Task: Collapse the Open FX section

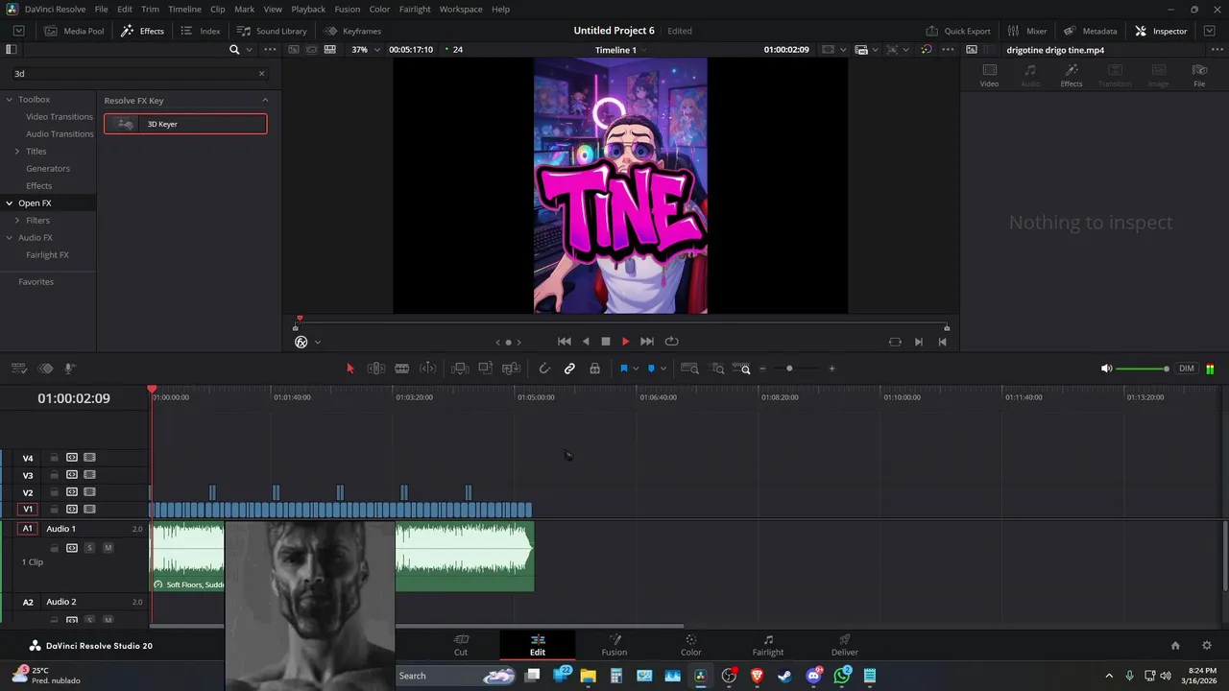Action: click(x=10, y=203)
